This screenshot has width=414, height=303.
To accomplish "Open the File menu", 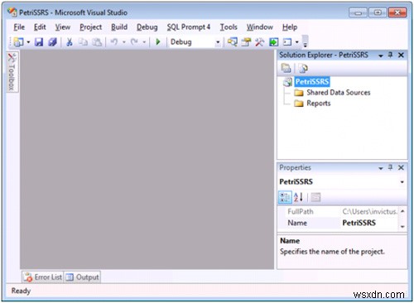I will click(19, 27).
